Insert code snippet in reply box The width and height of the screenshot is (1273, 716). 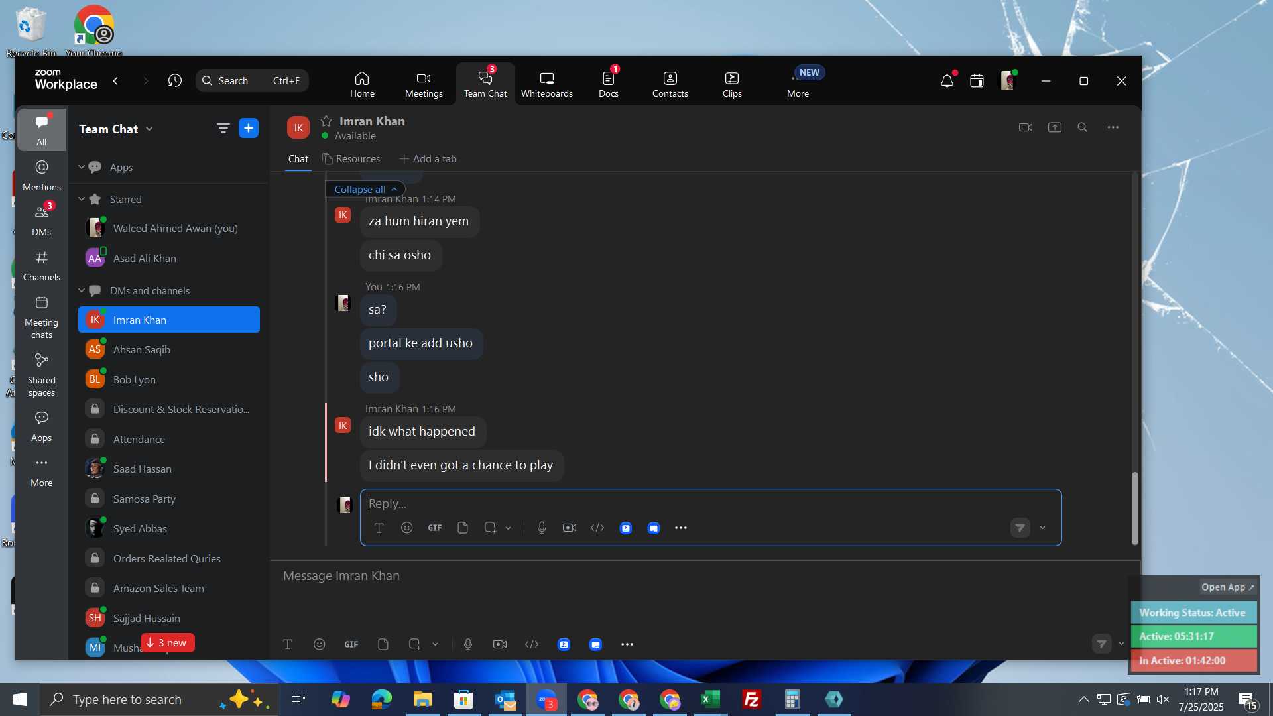pos(597,528)
